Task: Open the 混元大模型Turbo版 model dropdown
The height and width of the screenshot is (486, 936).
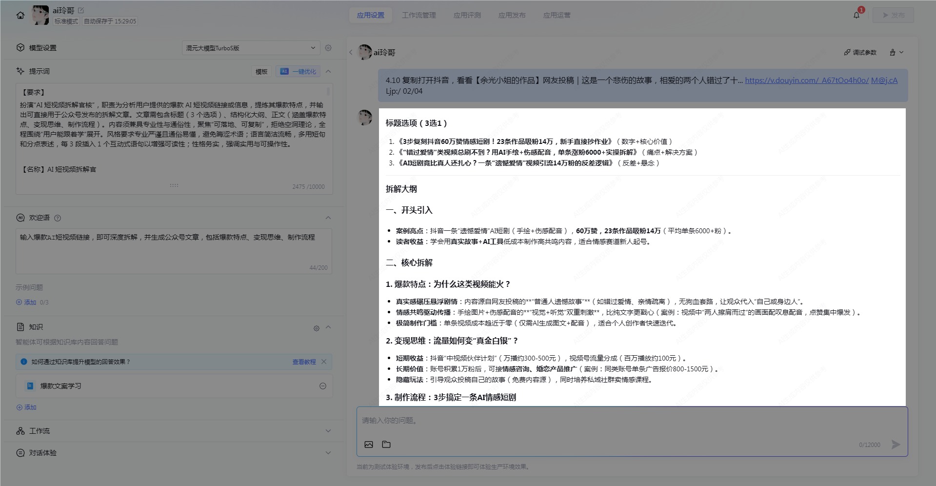Action: 251,48
